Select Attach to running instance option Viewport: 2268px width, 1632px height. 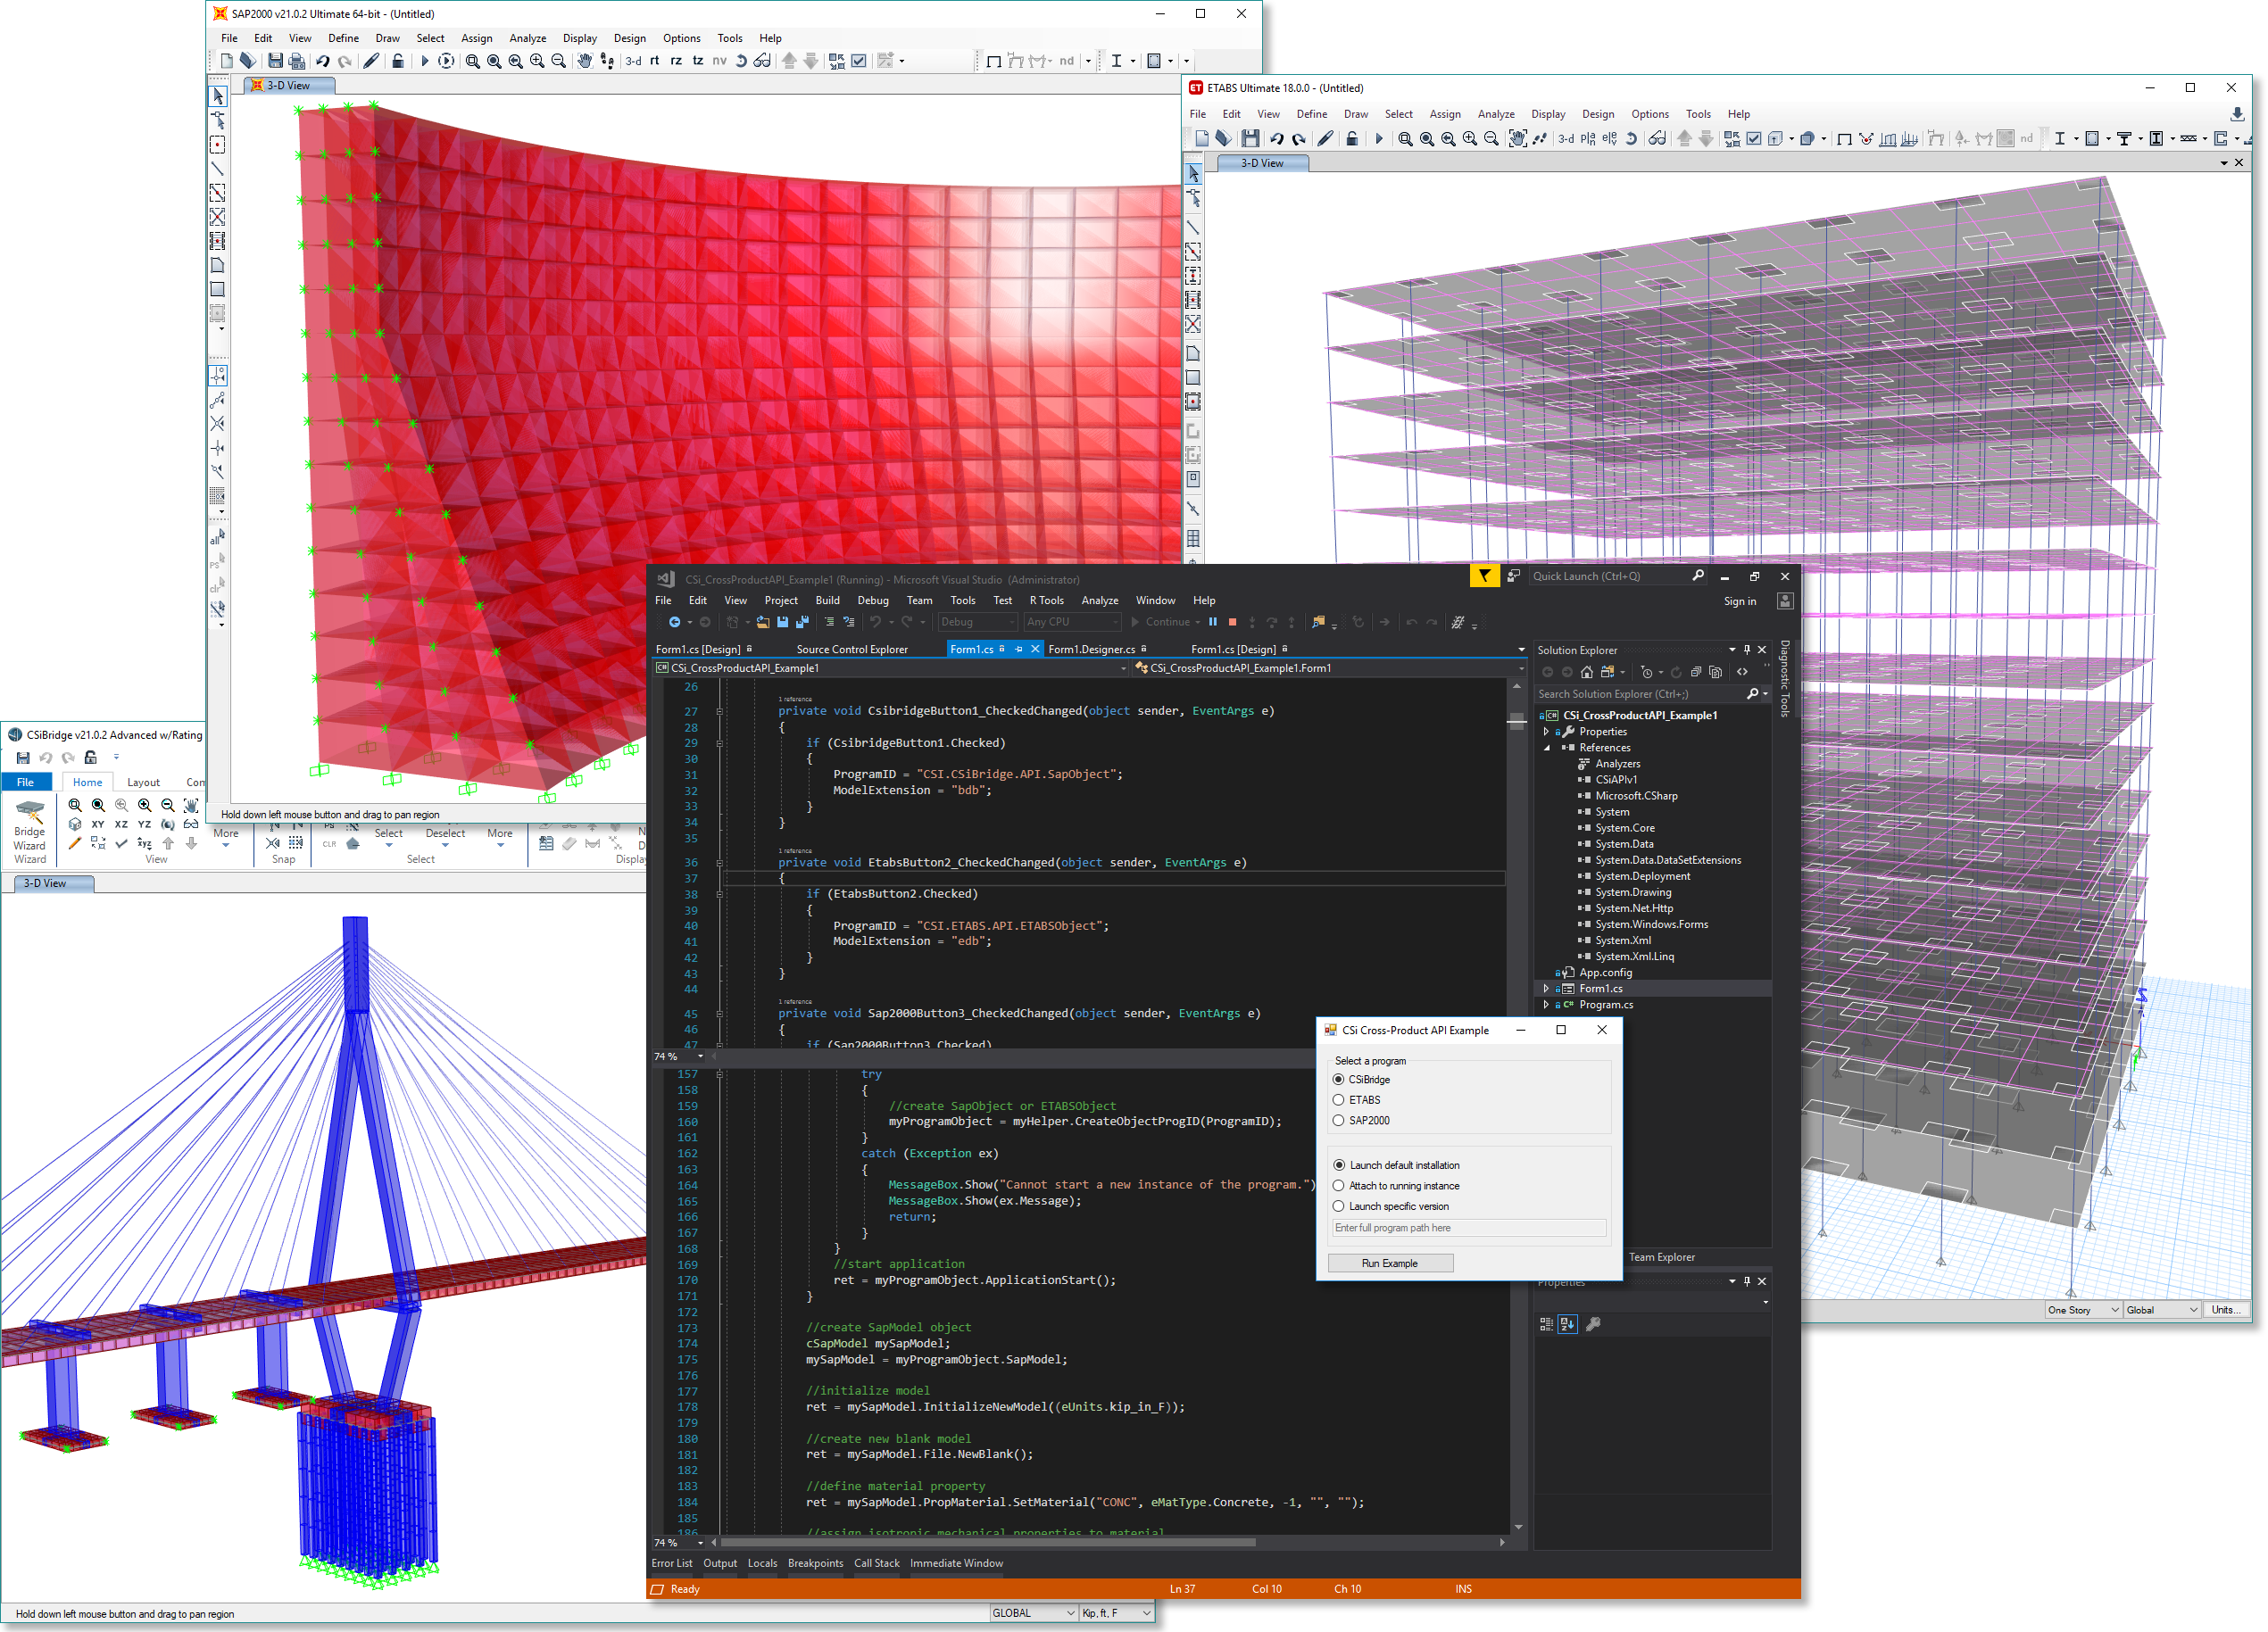pos(1338,1186)
